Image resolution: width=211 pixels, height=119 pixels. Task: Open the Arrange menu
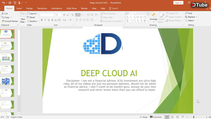coord(154,17)
